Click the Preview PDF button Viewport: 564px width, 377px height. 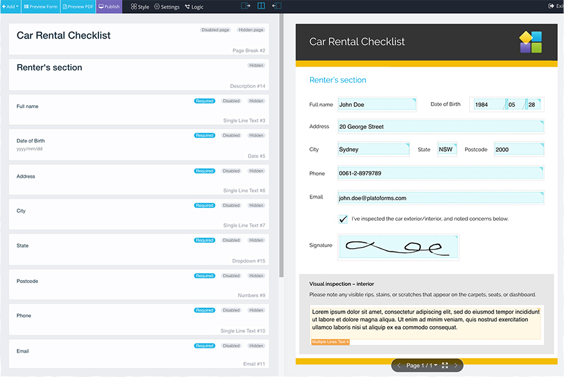coord(78,7)
